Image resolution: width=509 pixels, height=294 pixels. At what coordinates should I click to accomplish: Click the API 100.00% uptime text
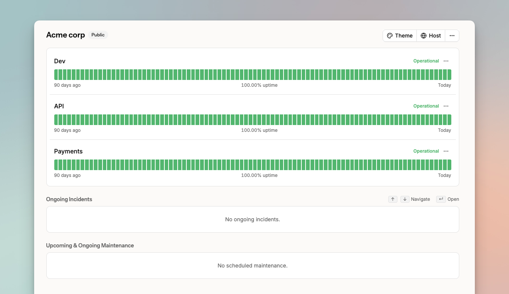[x=259, y=130]
